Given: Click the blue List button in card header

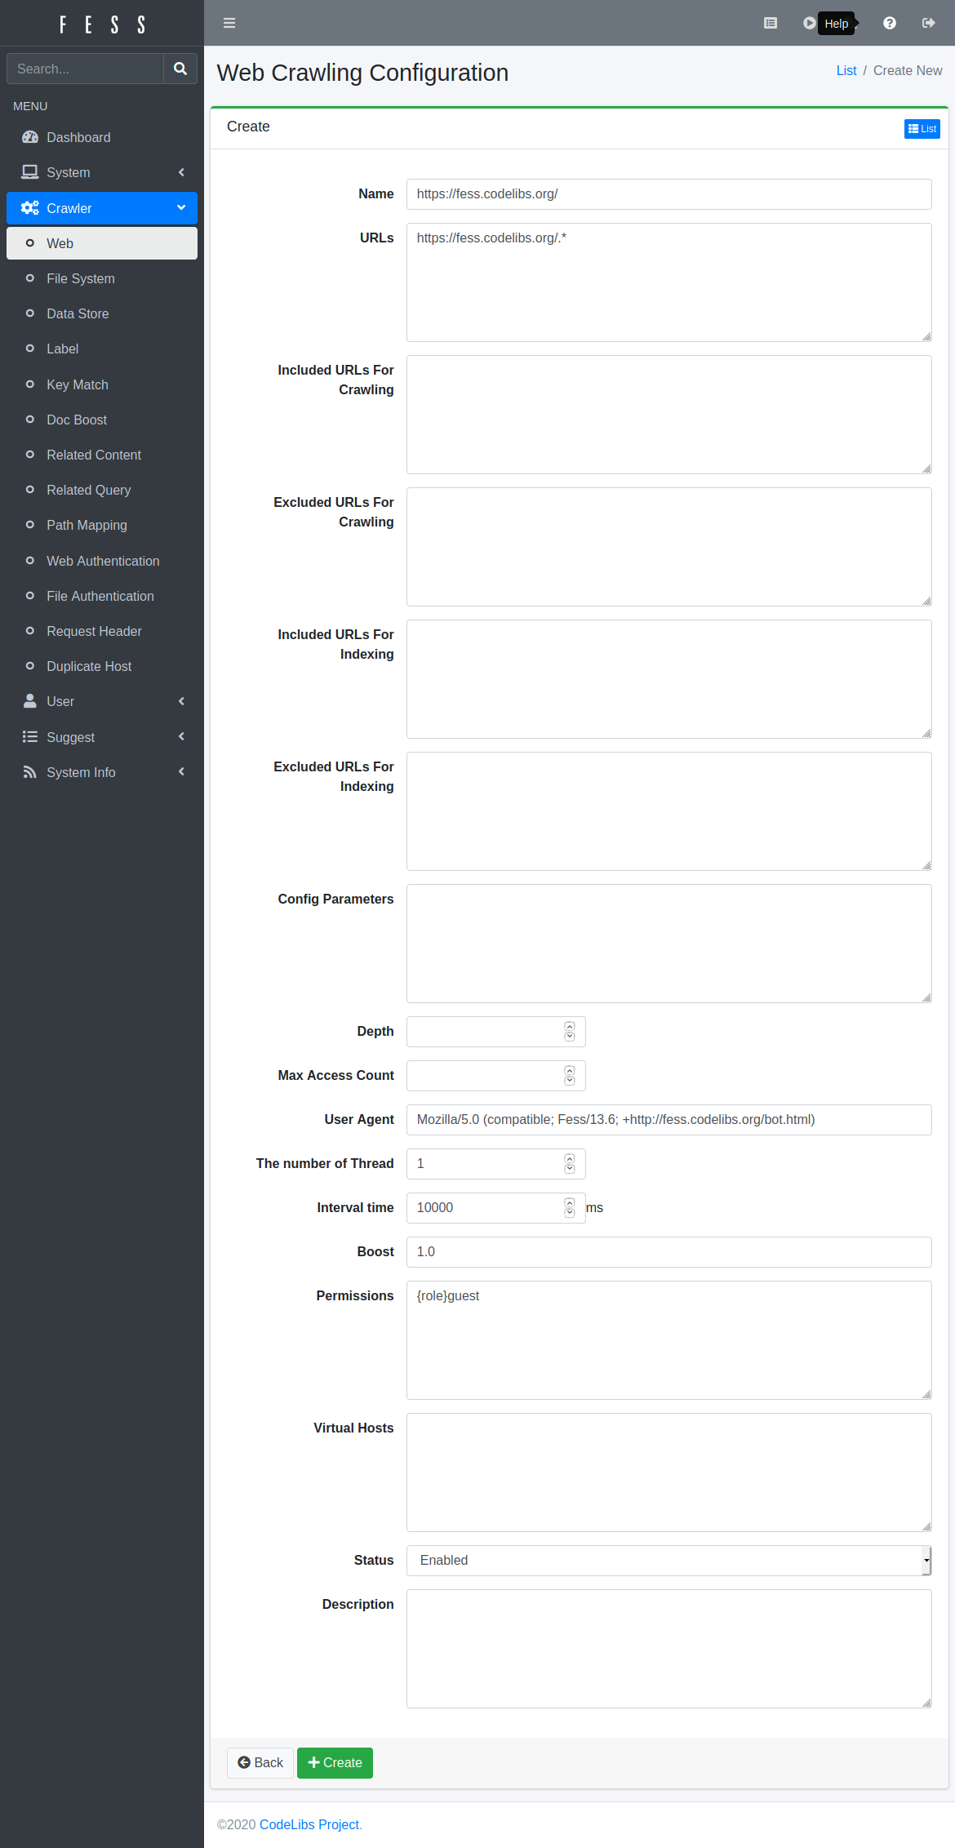Looking at the screenshot, I should (922, 129).
